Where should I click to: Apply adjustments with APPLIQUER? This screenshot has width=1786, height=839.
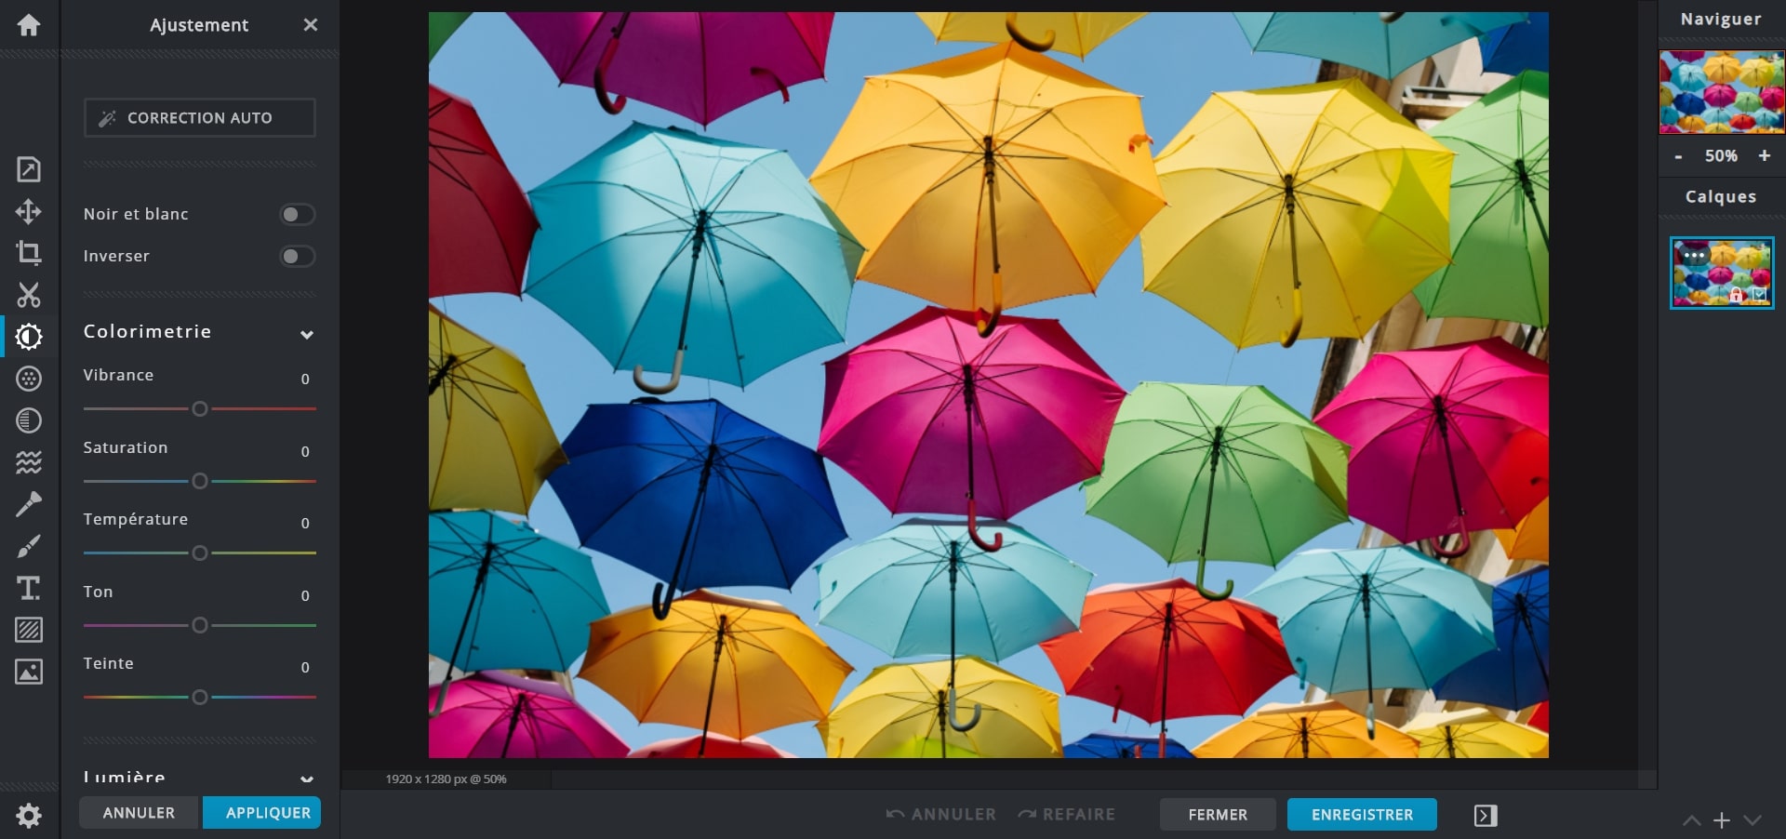pyautogui.click(x=262, y=813)
